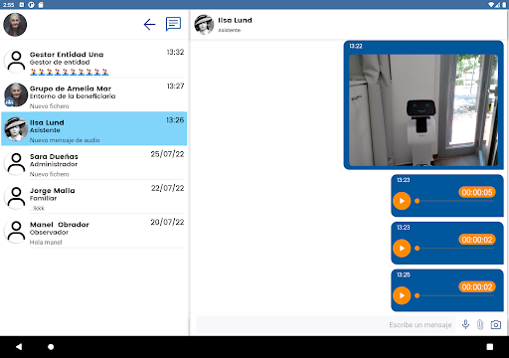Viewport: 509px width, 358px height.
Task: Tap Ilsa Lund's avatar in the chat list
Action: (x=16, y=129)
